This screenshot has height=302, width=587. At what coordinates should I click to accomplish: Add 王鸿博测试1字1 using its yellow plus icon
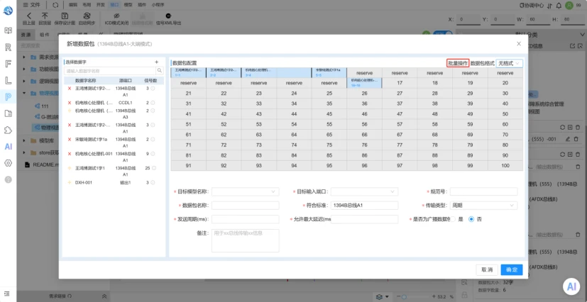tap(70, 168)
